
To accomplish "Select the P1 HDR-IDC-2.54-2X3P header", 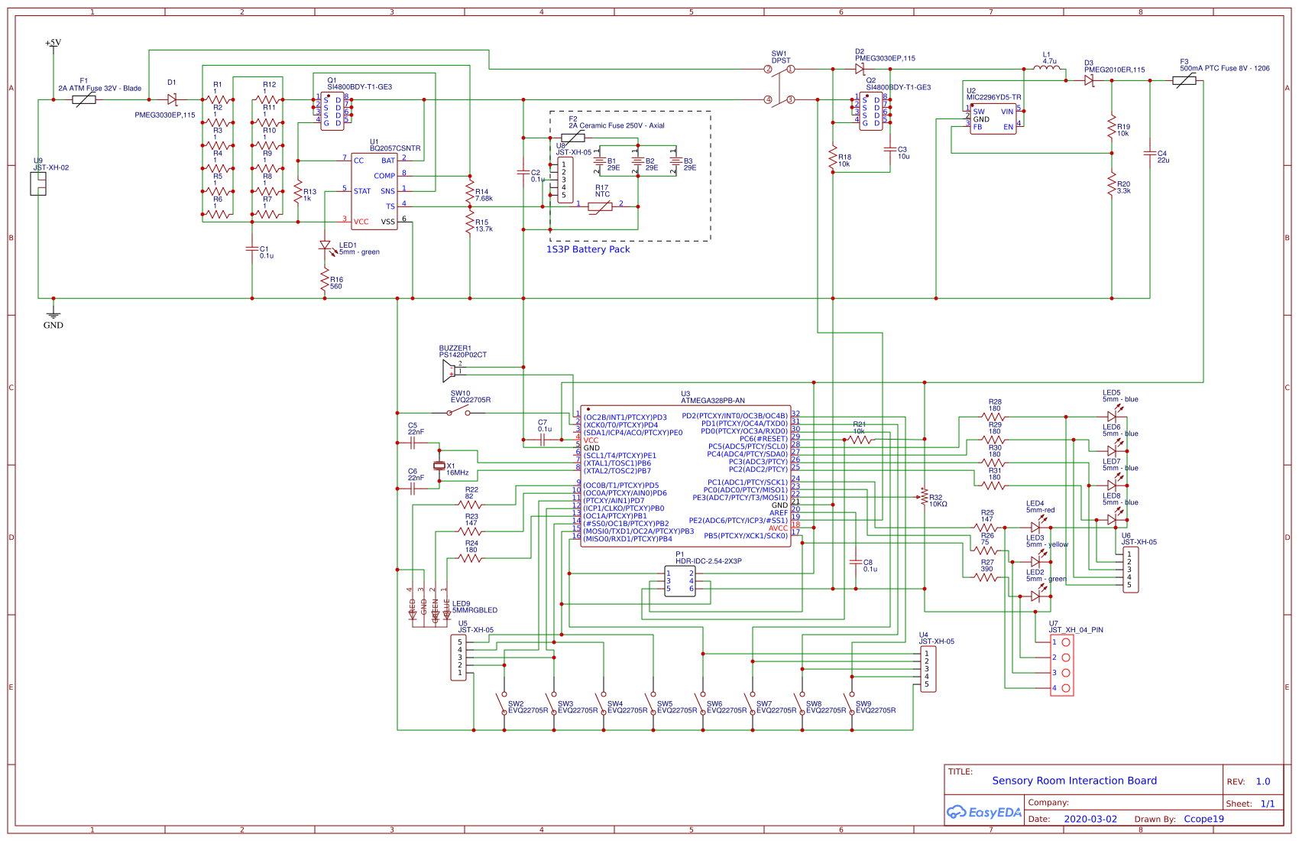I will coord(680,581).
